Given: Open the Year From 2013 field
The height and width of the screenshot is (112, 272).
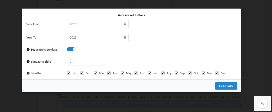Looking at the screenshot, I should pos(98,24).
